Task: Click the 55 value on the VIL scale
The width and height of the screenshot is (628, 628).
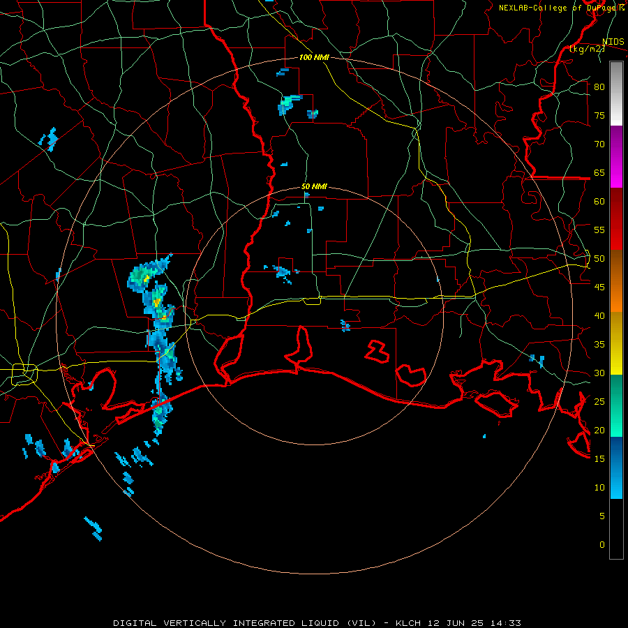Action: 599,230
